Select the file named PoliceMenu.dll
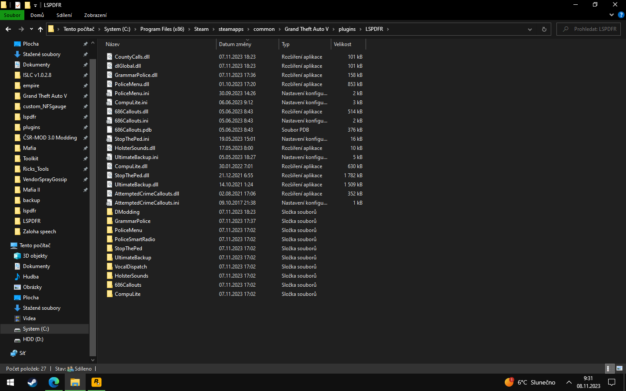The width and height of the screenshot is (626, 391). (132, 84)
